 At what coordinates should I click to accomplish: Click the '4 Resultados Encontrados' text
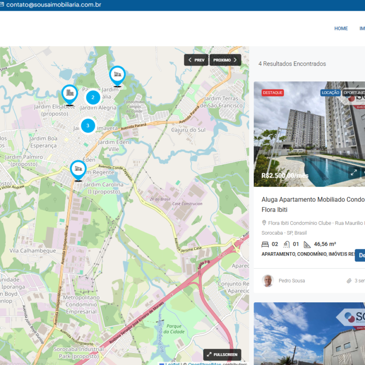coord(292,64)
